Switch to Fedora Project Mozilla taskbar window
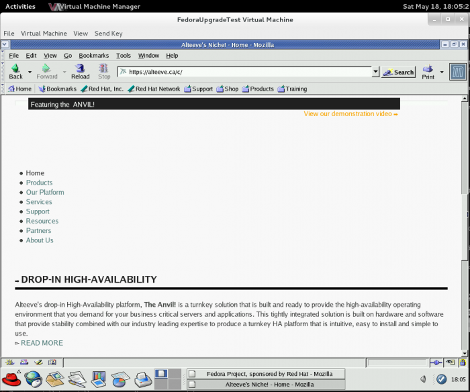 click(265, 374)
